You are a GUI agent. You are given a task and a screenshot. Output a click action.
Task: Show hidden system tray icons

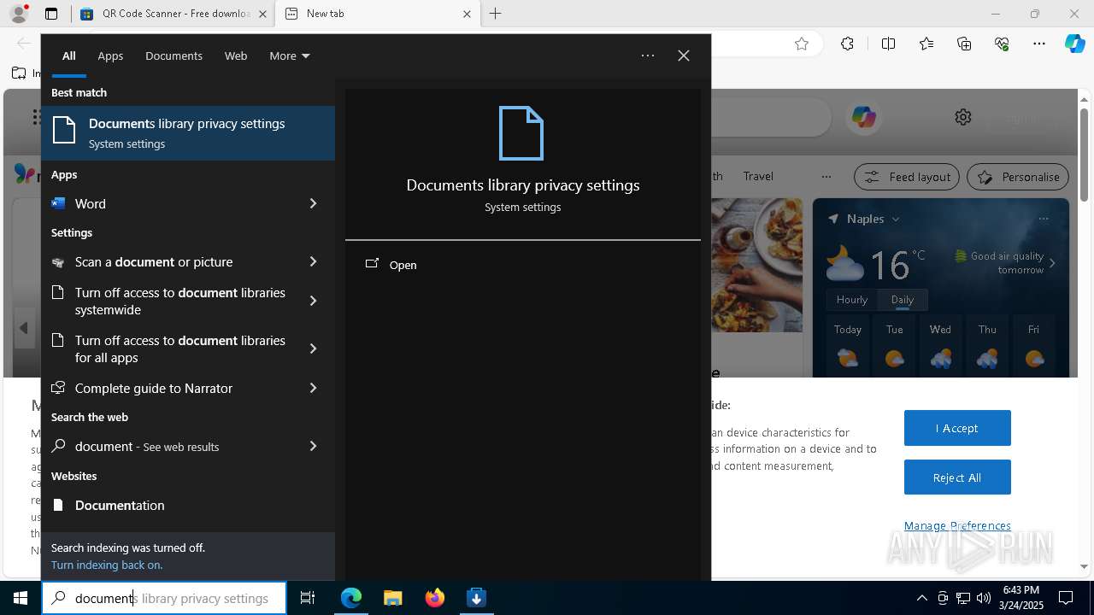click(x=922, y=598)
